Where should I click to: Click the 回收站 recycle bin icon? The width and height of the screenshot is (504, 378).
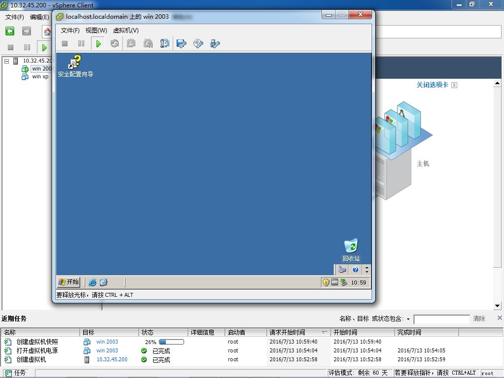[351, 250]
